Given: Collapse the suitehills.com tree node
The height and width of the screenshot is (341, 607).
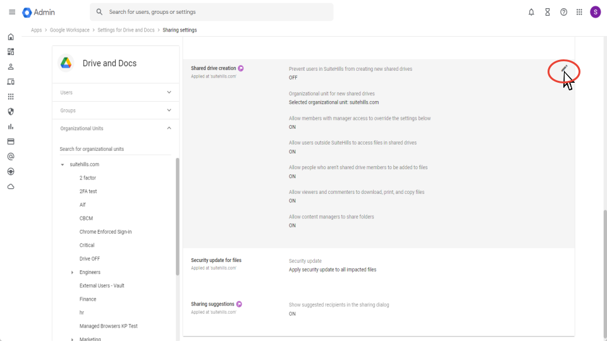Looking at the screenshot, I should 63,165.
